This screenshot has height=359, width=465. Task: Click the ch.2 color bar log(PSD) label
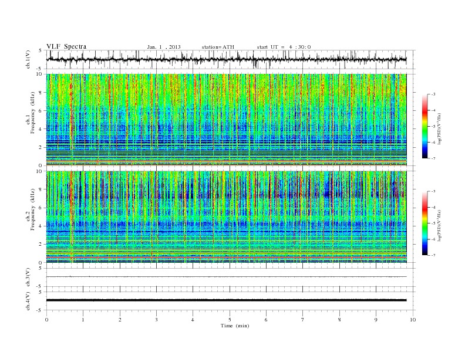[x=439, y=225]
